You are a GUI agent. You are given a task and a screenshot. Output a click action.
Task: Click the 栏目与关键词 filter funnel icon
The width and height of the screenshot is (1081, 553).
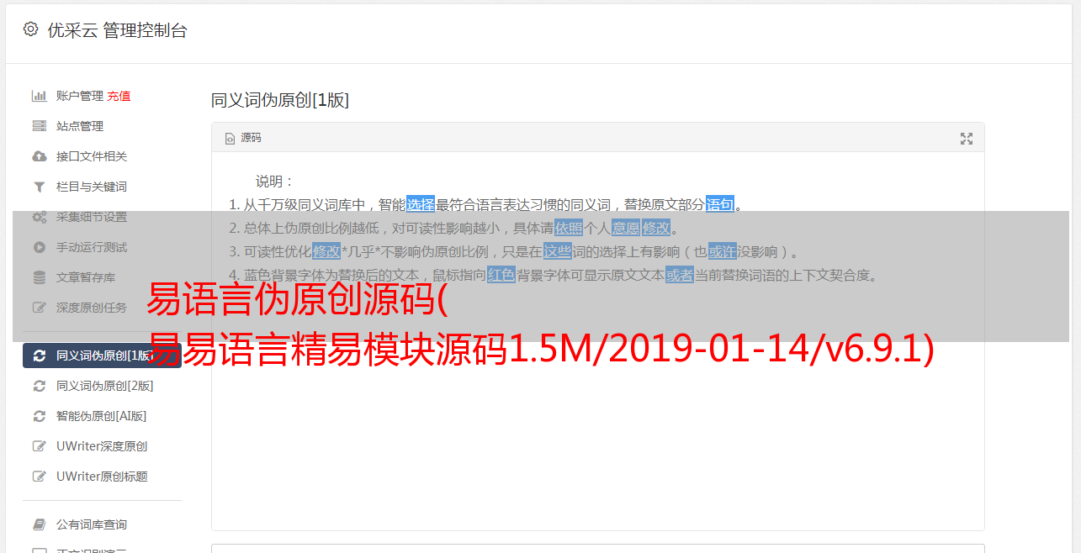coord(39,187)
